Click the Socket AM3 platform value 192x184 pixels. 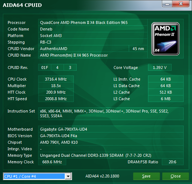[93, 36]
